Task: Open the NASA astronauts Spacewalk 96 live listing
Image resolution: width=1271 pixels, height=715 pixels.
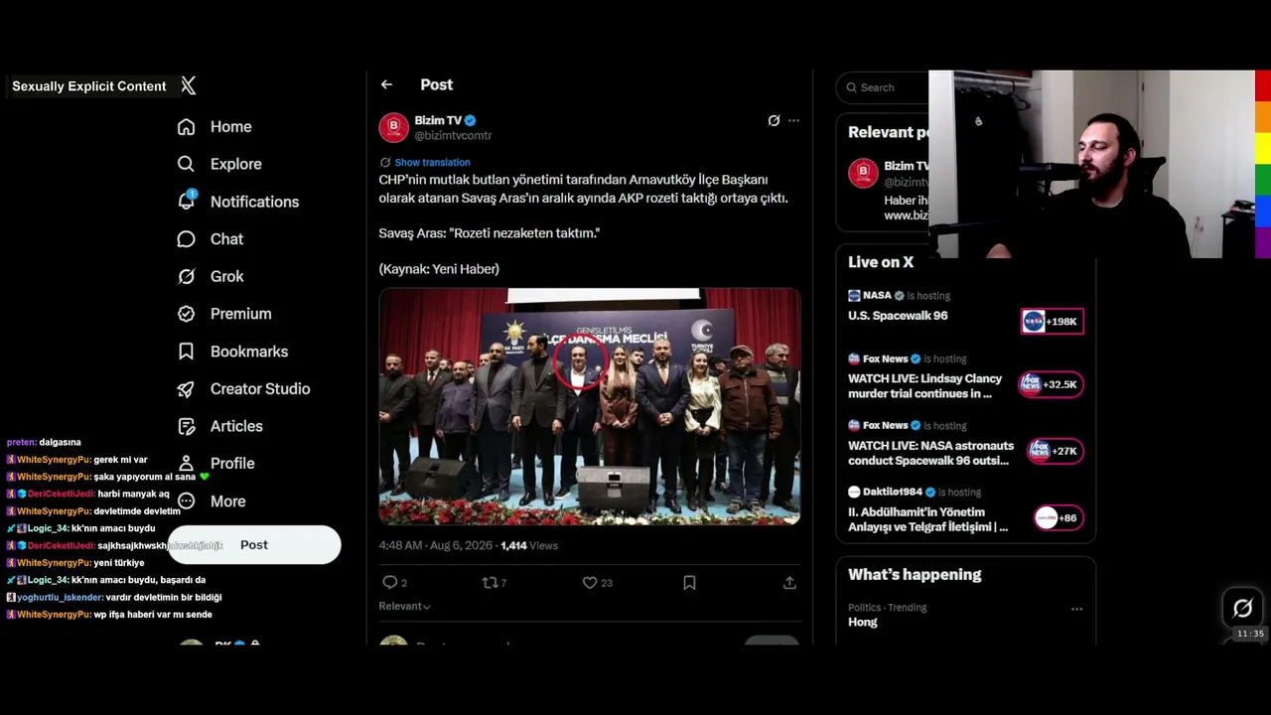Action: click(x=930, y=453)
